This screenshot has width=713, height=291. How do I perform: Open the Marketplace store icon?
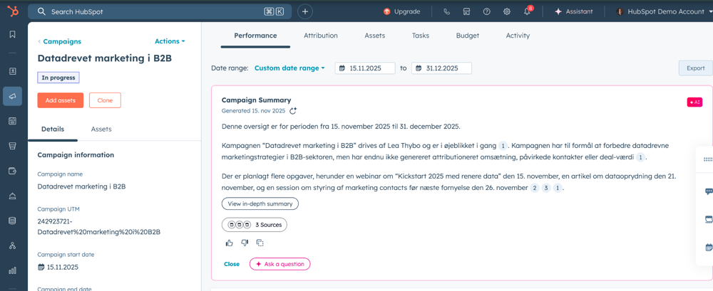coord(466,12)
